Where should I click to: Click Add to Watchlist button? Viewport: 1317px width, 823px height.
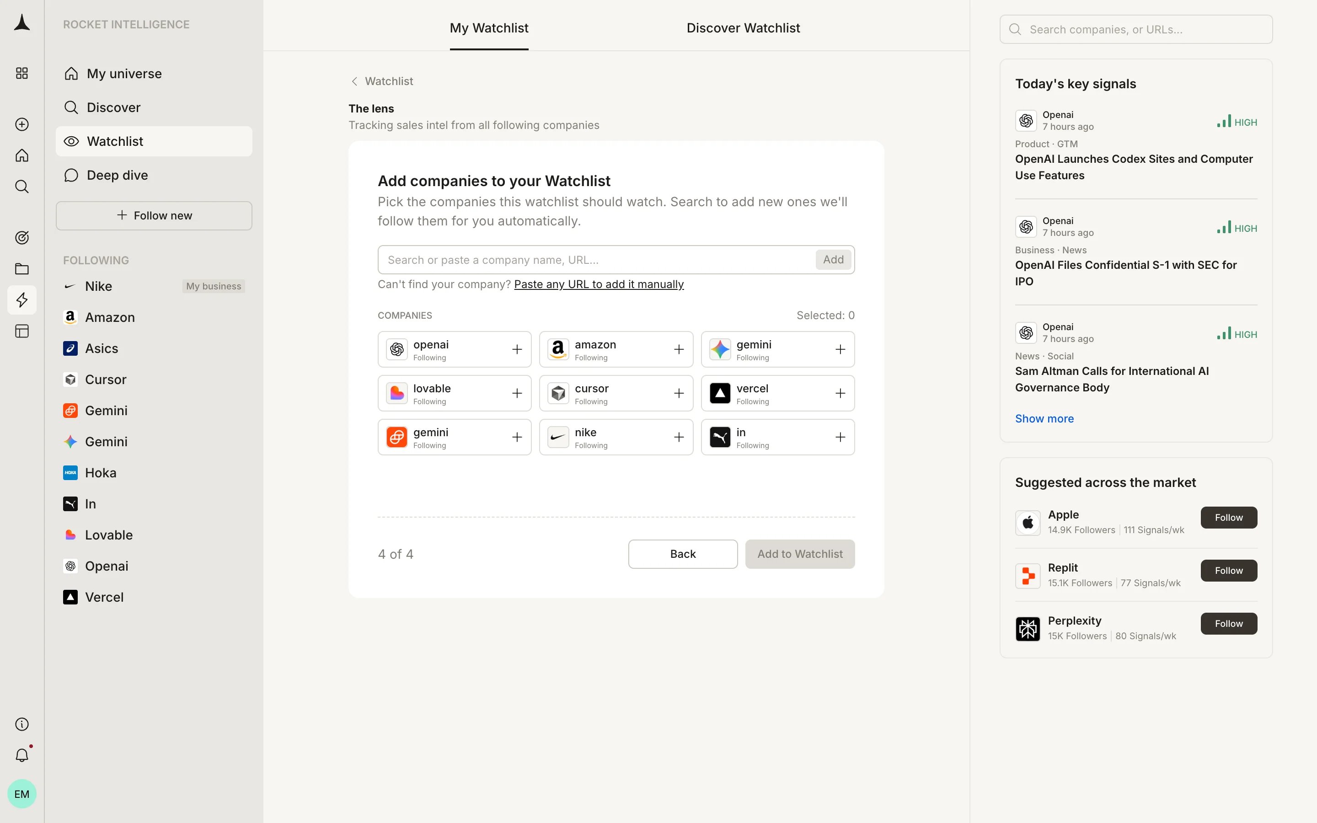pos(799,554)
